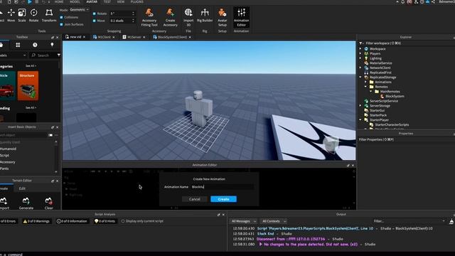Viewport: 455px width, 256px height.
Task: Toggle the Move snapping checkbox
Action: click(x=95, y=21)
